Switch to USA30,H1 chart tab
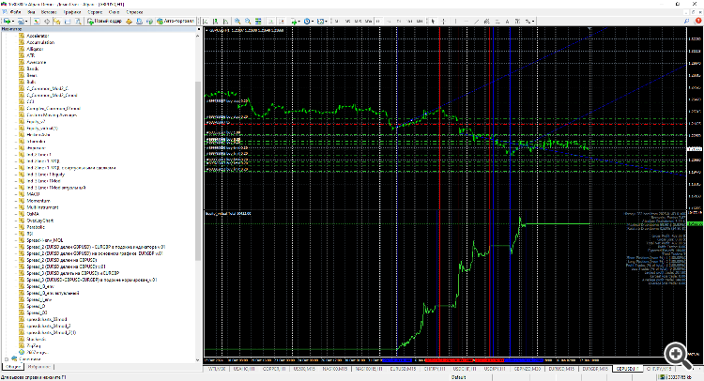Viewport: 704px width, 381px height. pyautogui.click(x=243, y=369)
